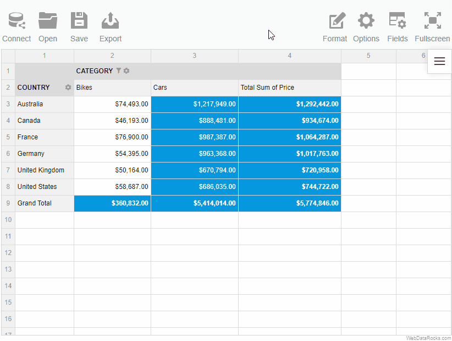Select the United States row label
The width and height of the screenshot is (452, 341).
pos(45,187)
